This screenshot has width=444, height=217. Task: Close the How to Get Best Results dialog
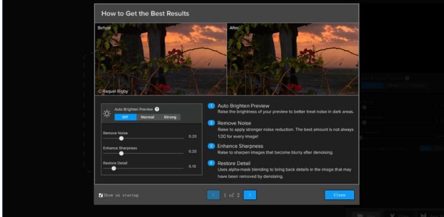click(339, 195)
